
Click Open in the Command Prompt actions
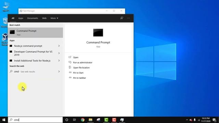76,57
